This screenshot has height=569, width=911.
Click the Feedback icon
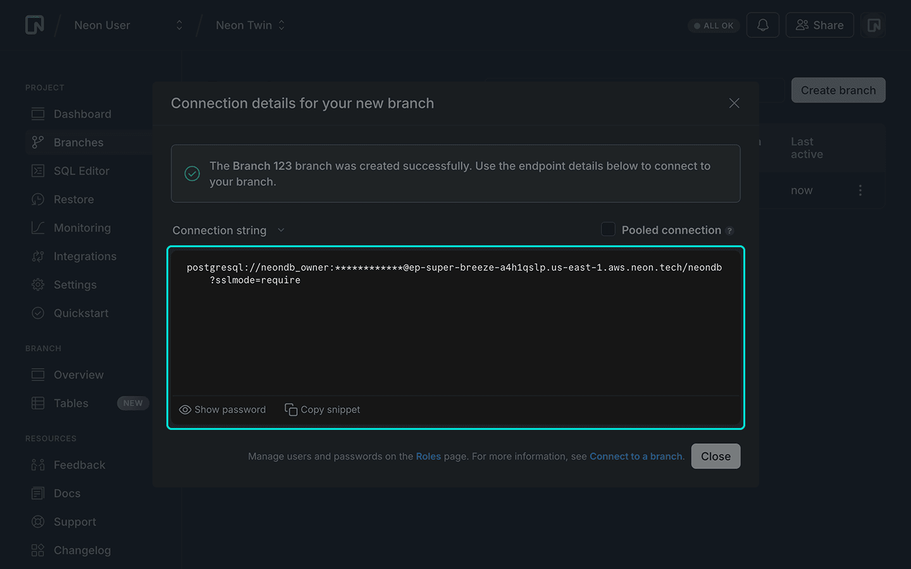(38, 465)
